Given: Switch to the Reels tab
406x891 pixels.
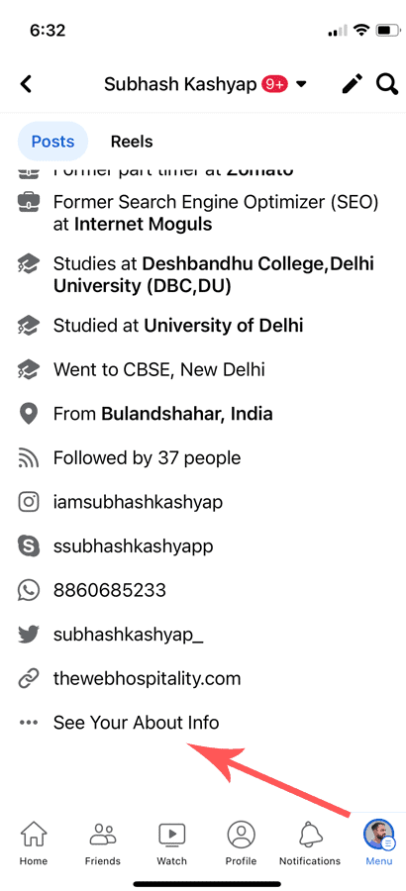Looking at the screenshot, I should [132, 141].
